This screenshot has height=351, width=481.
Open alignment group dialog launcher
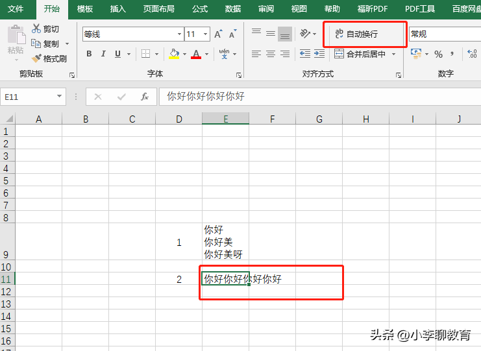[398, 75]
